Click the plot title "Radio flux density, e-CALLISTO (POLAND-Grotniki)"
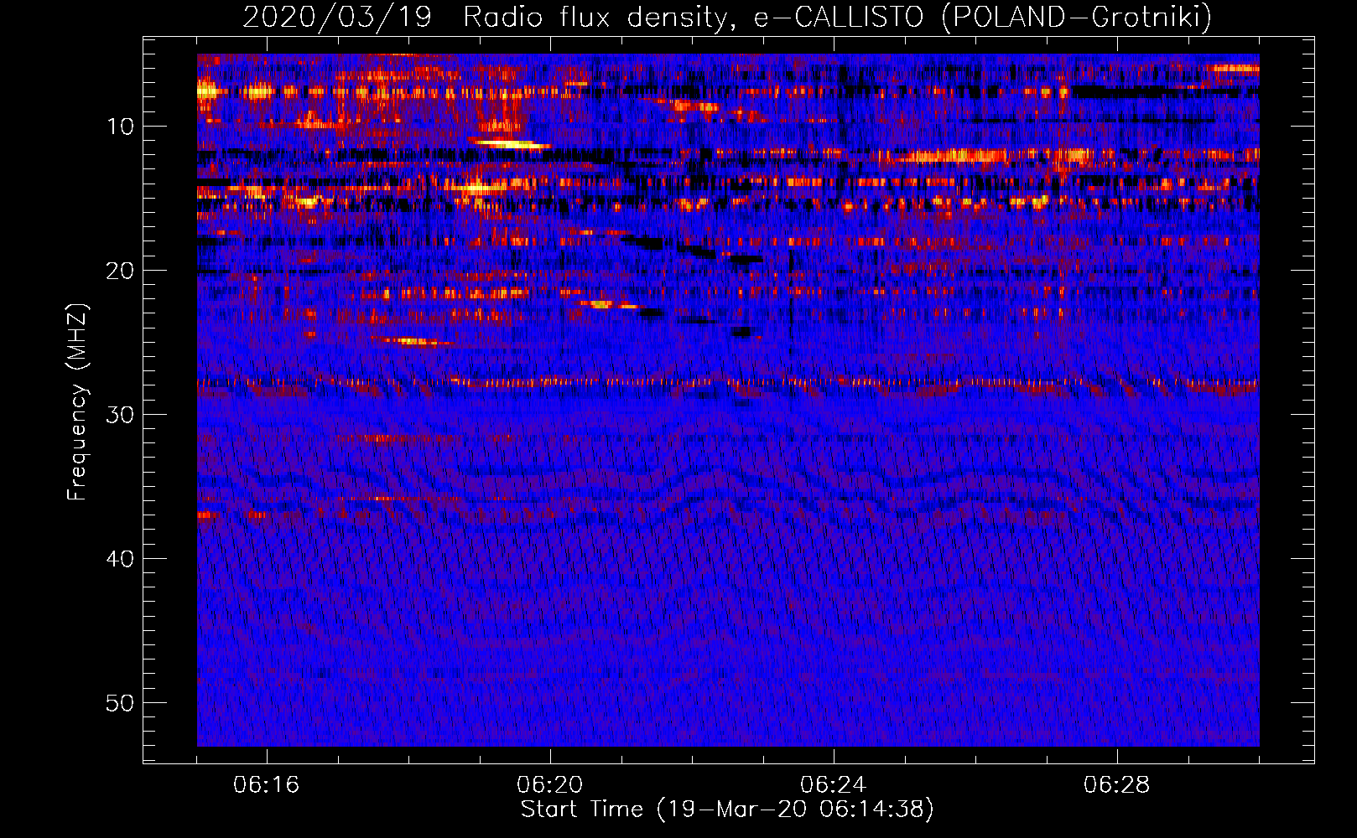This screenshot has height=838, width=1357. tap(837, 17)
